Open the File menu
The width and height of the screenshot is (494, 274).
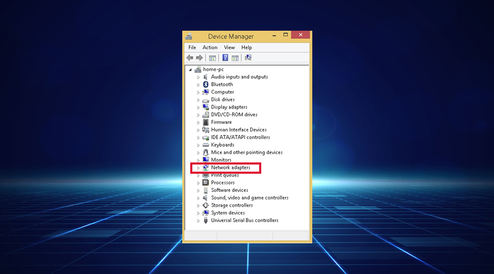click(192, 48)
